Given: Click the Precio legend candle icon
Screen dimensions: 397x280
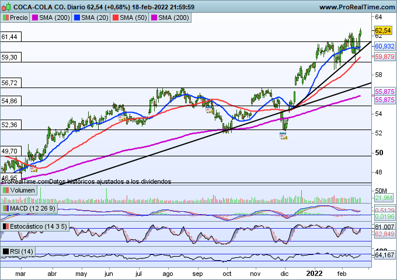Looking at the screenshot, I should tap(6, 17).
